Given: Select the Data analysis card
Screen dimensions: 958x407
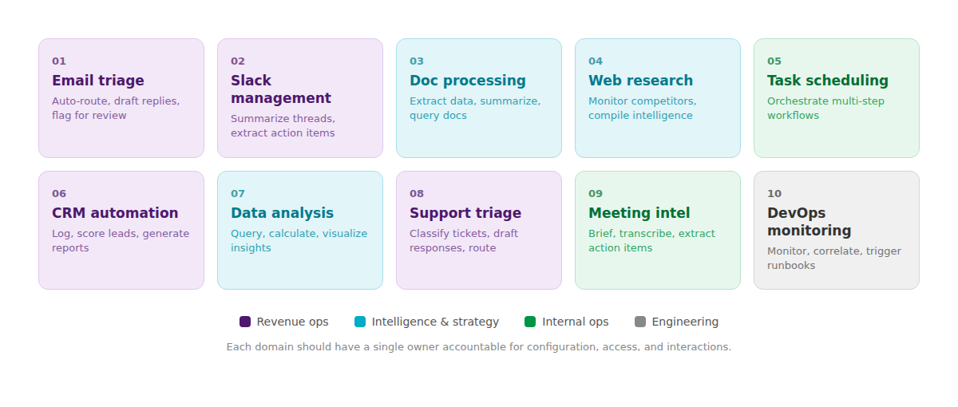Looking at the screenshot, I should (x=300, y=230).
